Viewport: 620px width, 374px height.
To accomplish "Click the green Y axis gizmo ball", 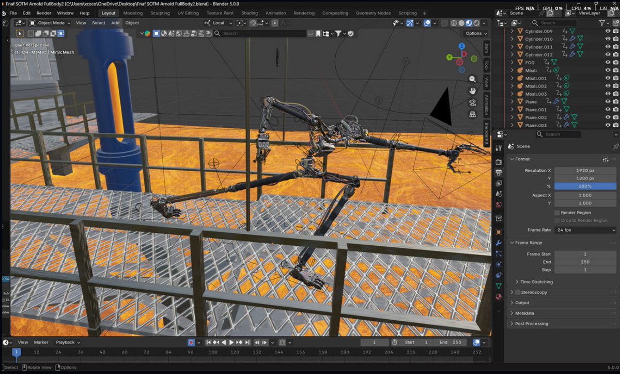I will click(x=450, y=57).
